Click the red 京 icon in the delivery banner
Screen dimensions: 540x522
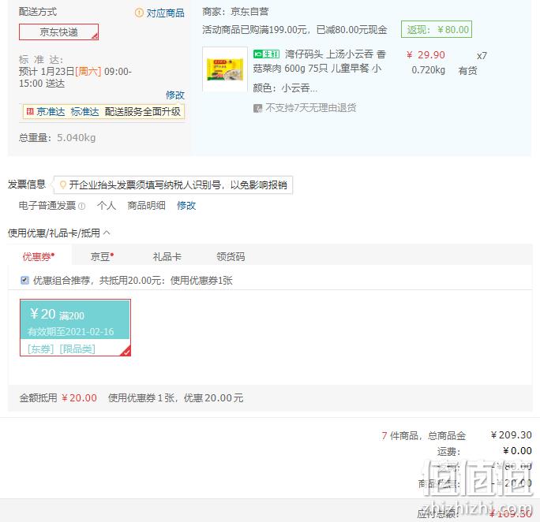point(30,111)
